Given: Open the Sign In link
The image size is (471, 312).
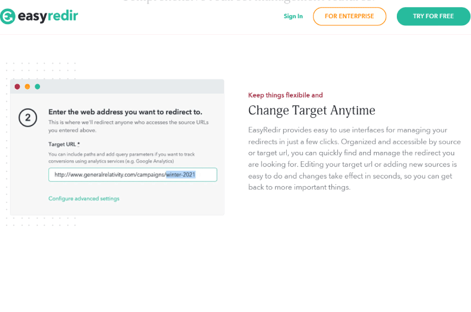Looking at the screenshot, I should (x=293, y=16).
